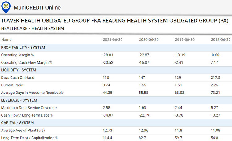Click the Cash Flow/Debt value 10.27
Image resolution: width=232 pixels, height=141 pixels.
click(215, 115)
